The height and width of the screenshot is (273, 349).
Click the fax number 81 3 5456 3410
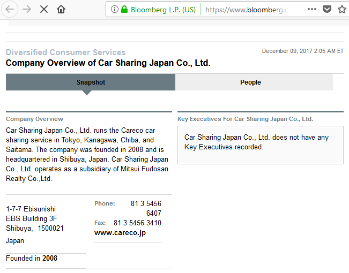point(137,223)
